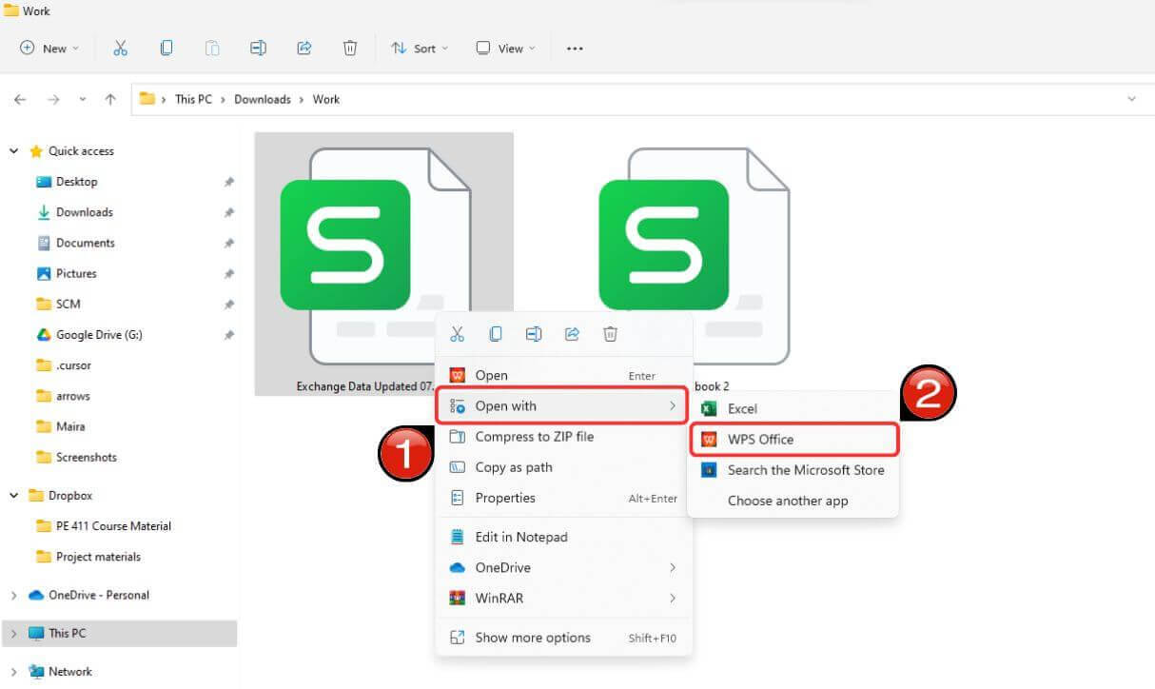Click the Delete icon in the context menu

(x=611, y=334)
